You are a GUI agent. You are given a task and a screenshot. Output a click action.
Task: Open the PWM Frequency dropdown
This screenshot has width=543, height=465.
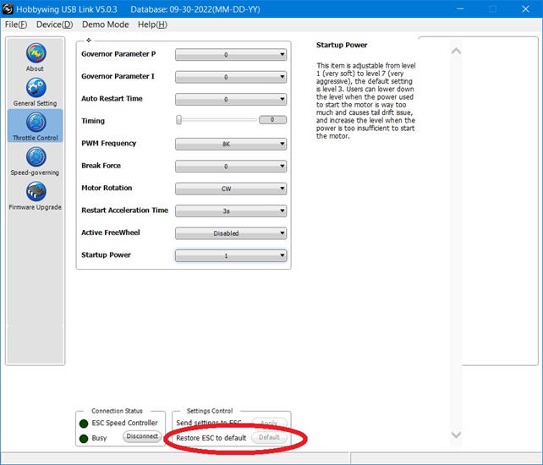231,144
